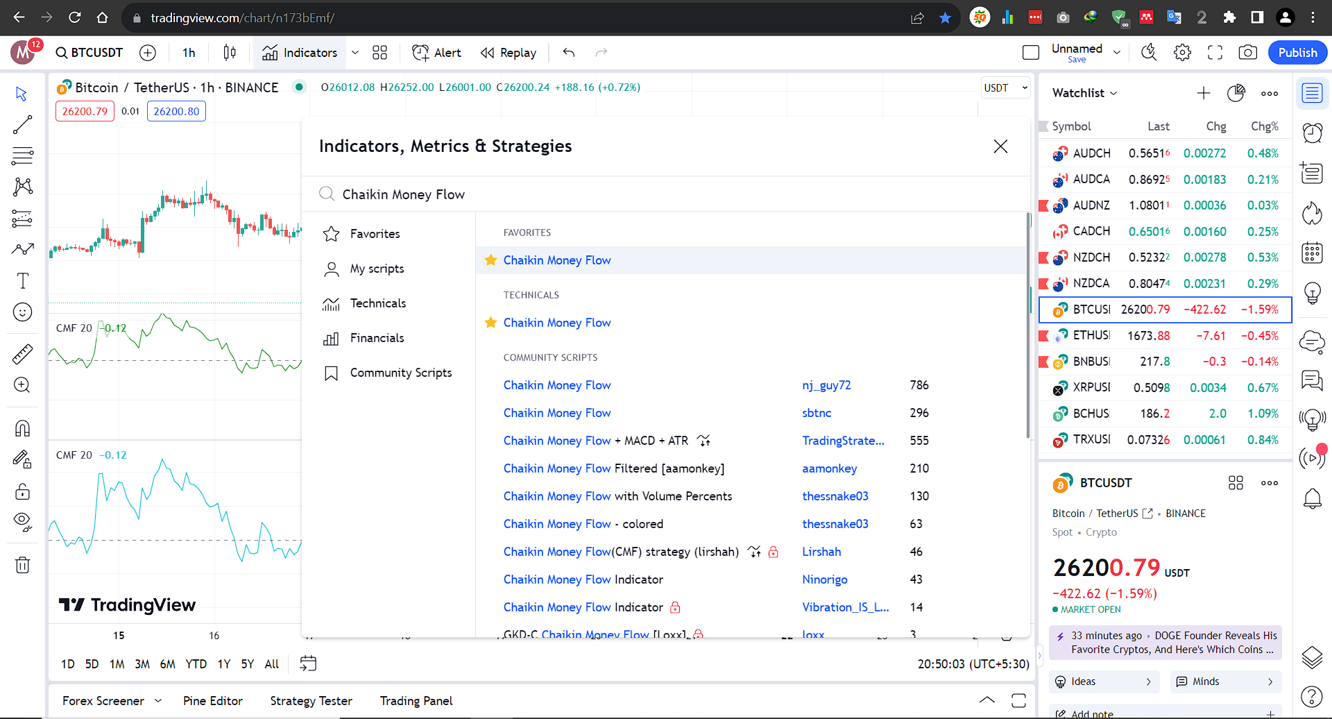Open the layout setup grid icon
1332x719 pixels.
pyautogui.click(x=379, y=53)
